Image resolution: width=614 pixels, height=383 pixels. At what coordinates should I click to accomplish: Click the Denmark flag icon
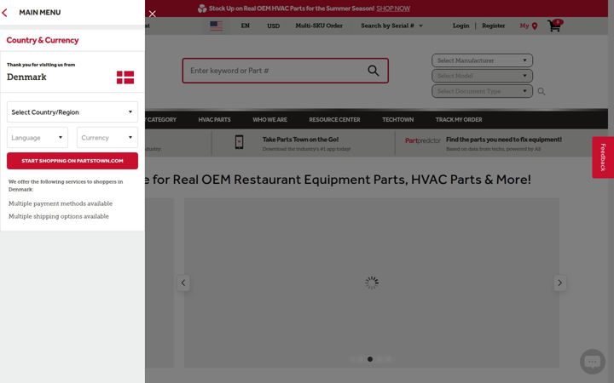pyautogui.click(x=125, y=77)
